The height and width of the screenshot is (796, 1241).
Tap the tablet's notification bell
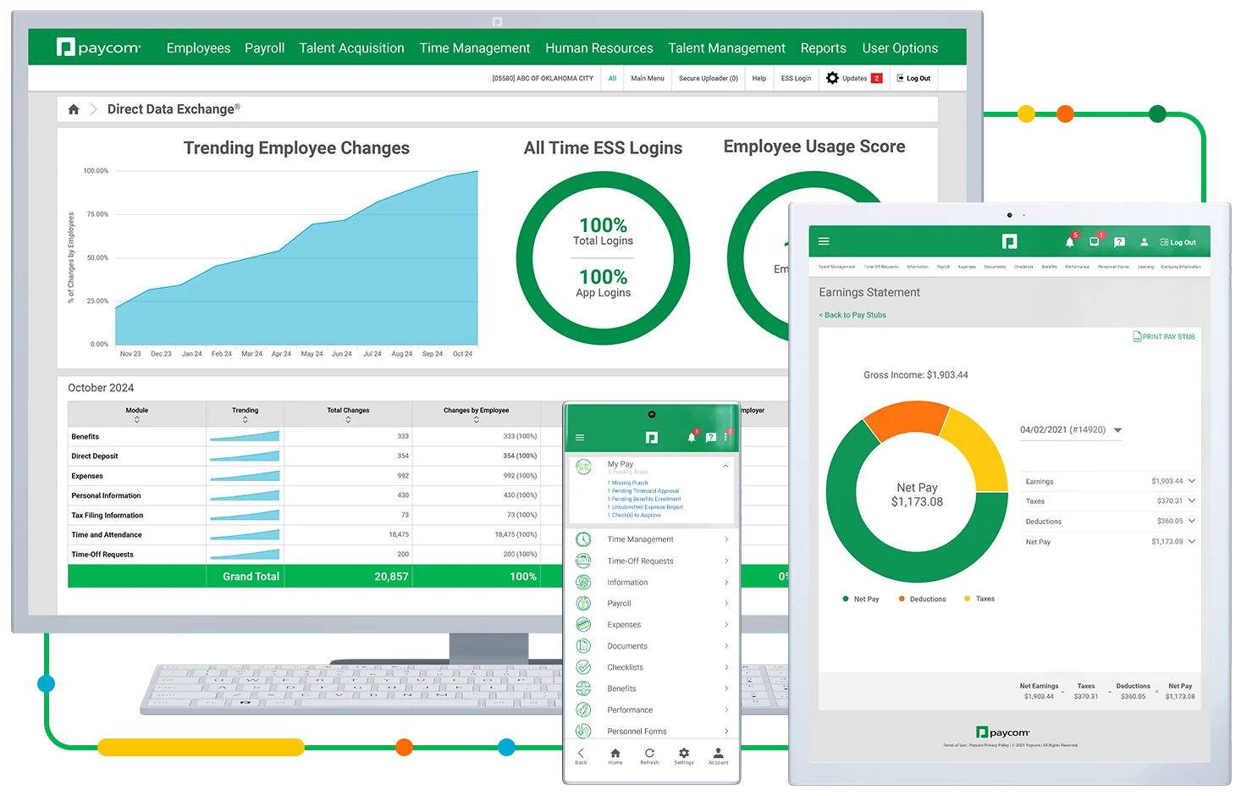pyautogui.click(x=1069, y=242)
